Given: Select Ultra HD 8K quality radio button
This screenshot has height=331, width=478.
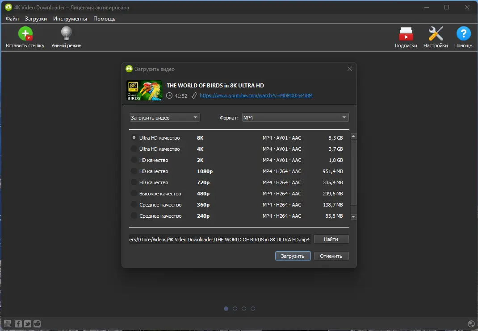Looking at the screenshot, I should click(x=134, y=138).
